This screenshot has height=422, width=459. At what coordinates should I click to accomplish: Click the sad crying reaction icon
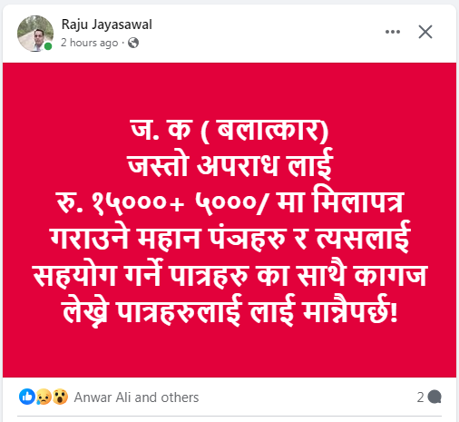(44, 397)
